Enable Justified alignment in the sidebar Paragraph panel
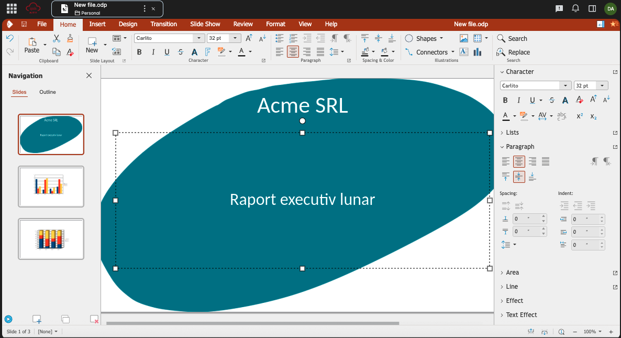Viewport: 621px width, 338px height. 546,161
